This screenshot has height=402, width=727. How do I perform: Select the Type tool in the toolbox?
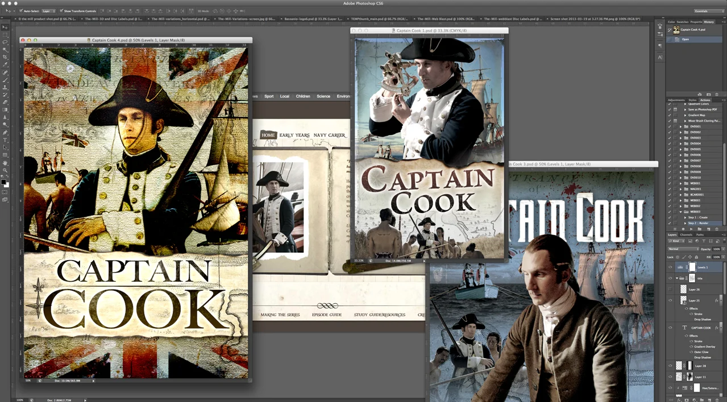(x=5, y=140)
